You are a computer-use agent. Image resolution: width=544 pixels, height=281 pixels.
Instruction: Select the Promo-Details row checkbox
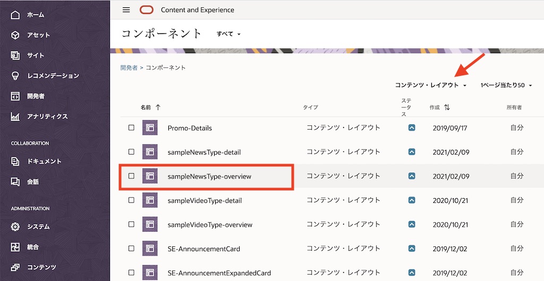[131, 127]
